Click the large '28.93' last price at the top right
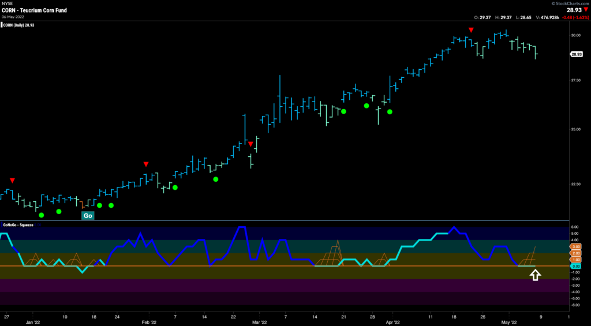The width and height of the screenshot is (591, 326). (x=573, y=10)
